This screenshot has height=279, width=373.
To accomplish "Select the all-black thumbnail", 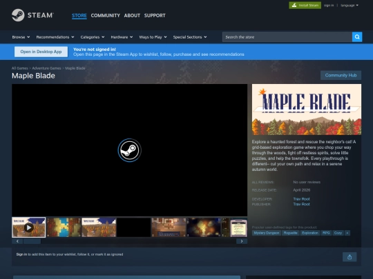I will pyautogui.click(x=134, y=227).
